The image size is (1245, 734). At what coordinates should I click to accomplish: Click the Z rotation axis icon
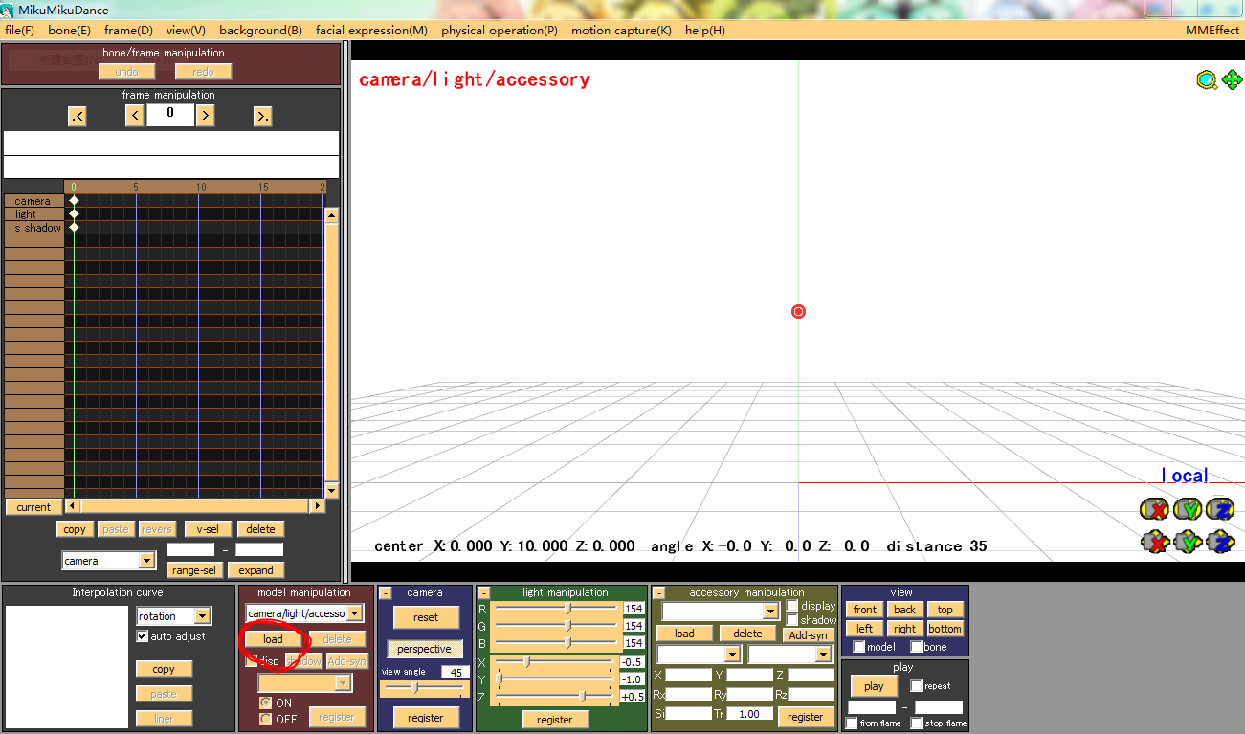(x=1220, y=509)
